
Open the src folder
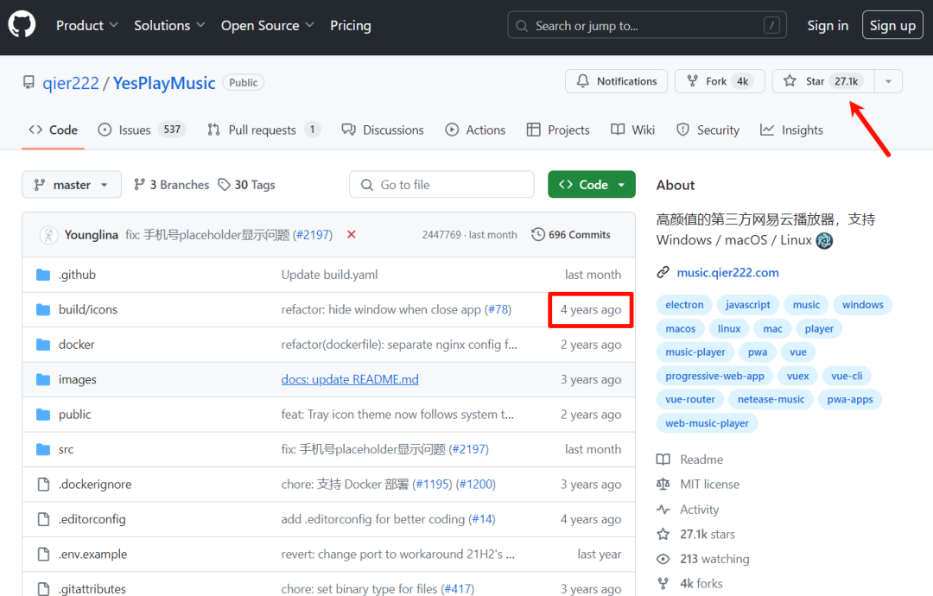click(x=66, y=450)
